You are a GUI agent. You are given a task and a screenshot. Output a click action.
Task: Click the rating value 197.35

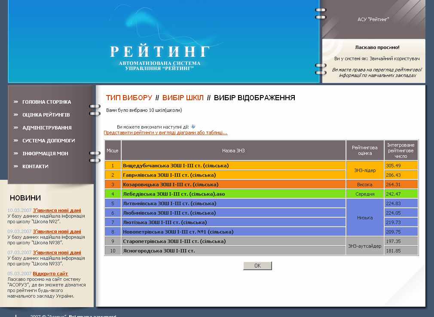click(393, 241)
